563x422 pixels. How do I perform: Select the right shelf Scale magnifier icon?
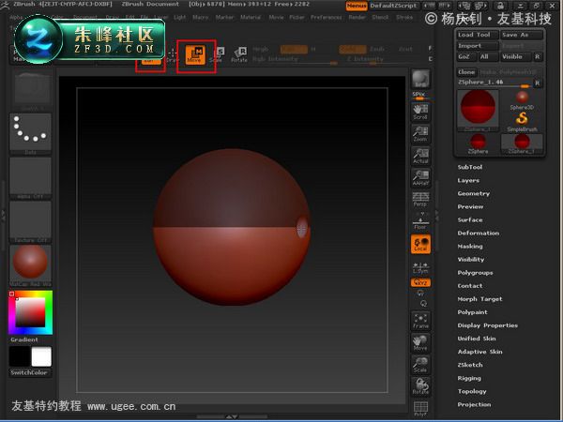click(x=420, y=365)
